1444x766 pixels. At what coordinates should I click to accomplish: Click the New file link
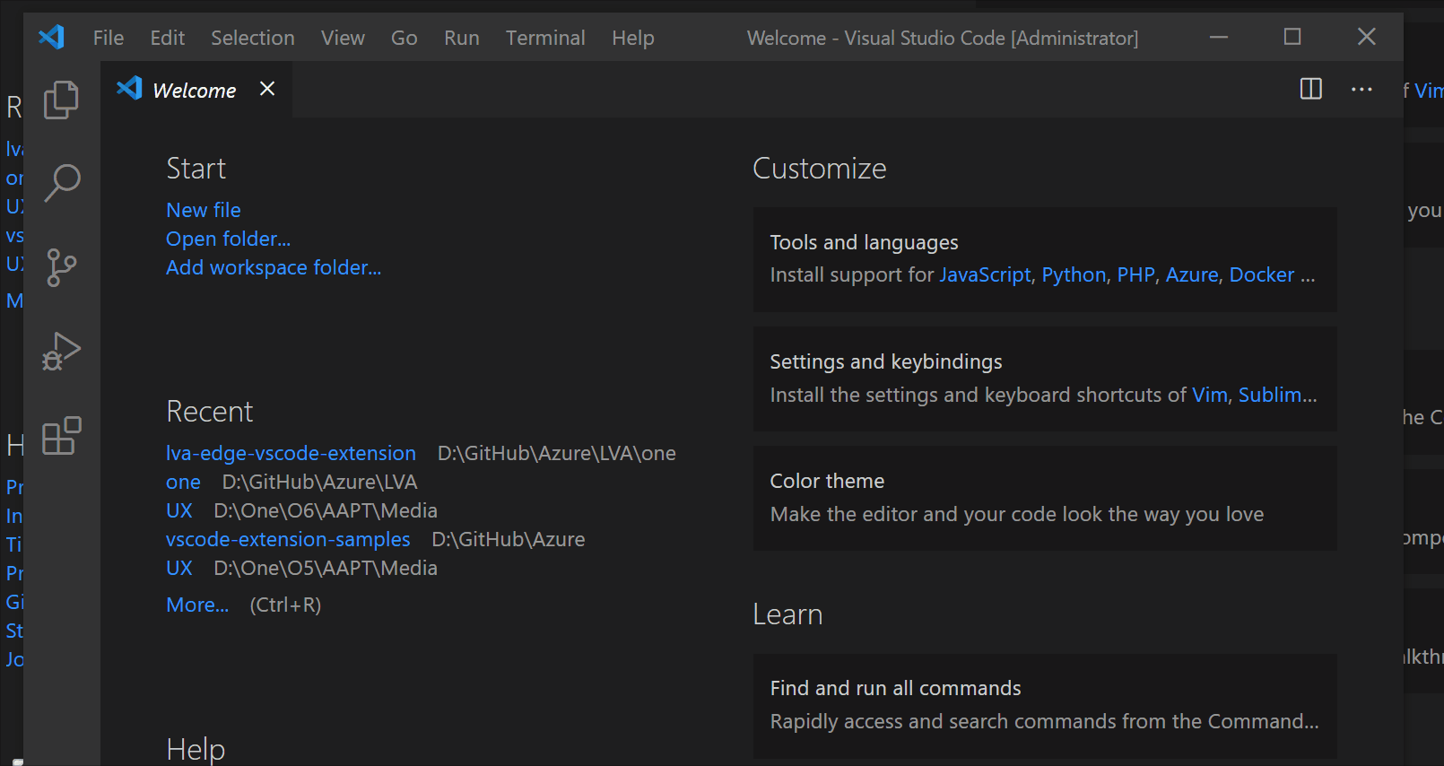click(x=204, y=210)
